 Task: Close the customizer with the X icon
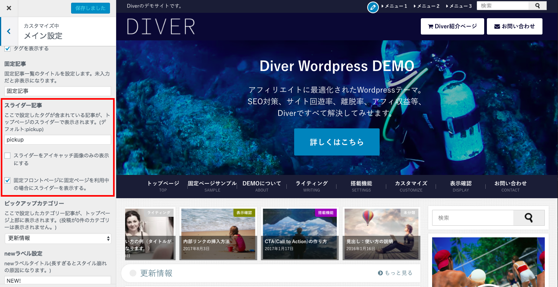(9, 8)
